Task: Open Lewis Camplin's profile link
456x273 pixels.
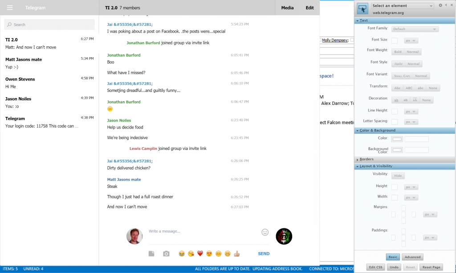Action: pos(143,149)
